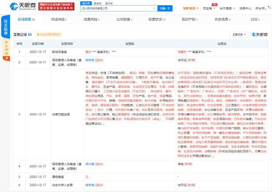Open the 司法风险 tab
272x192 pixels.
[x=59, y=19]
